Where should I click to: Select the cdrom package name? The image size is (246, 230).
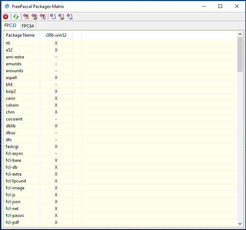(12, 105)
